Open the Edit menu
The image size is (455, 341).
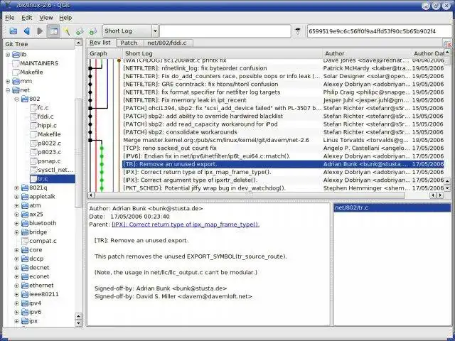pyautogui.click(x=27, y=17)
